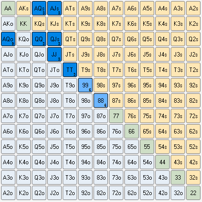Select the AA pocket pair cell
Screen dimensions: 202x202
coord(8,8)
